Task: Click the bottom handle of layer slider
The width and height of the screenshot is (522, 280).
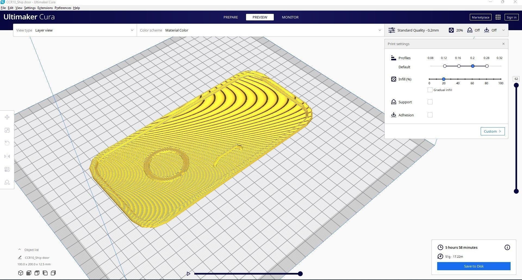Action: 516,191
